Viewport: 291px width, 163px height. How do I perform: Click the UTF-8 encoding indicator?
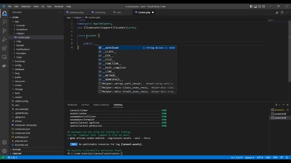pos(260,158)
